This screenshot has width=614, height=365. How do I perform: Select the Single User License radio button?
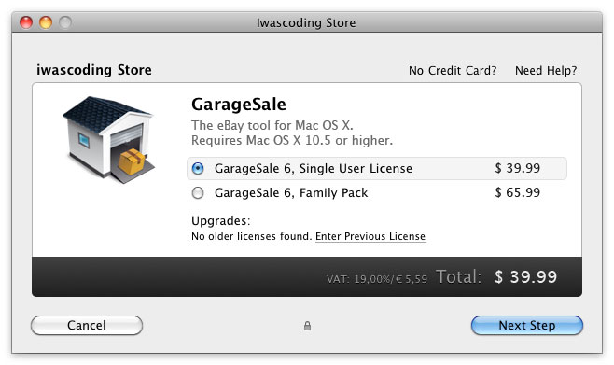point(198,168)
